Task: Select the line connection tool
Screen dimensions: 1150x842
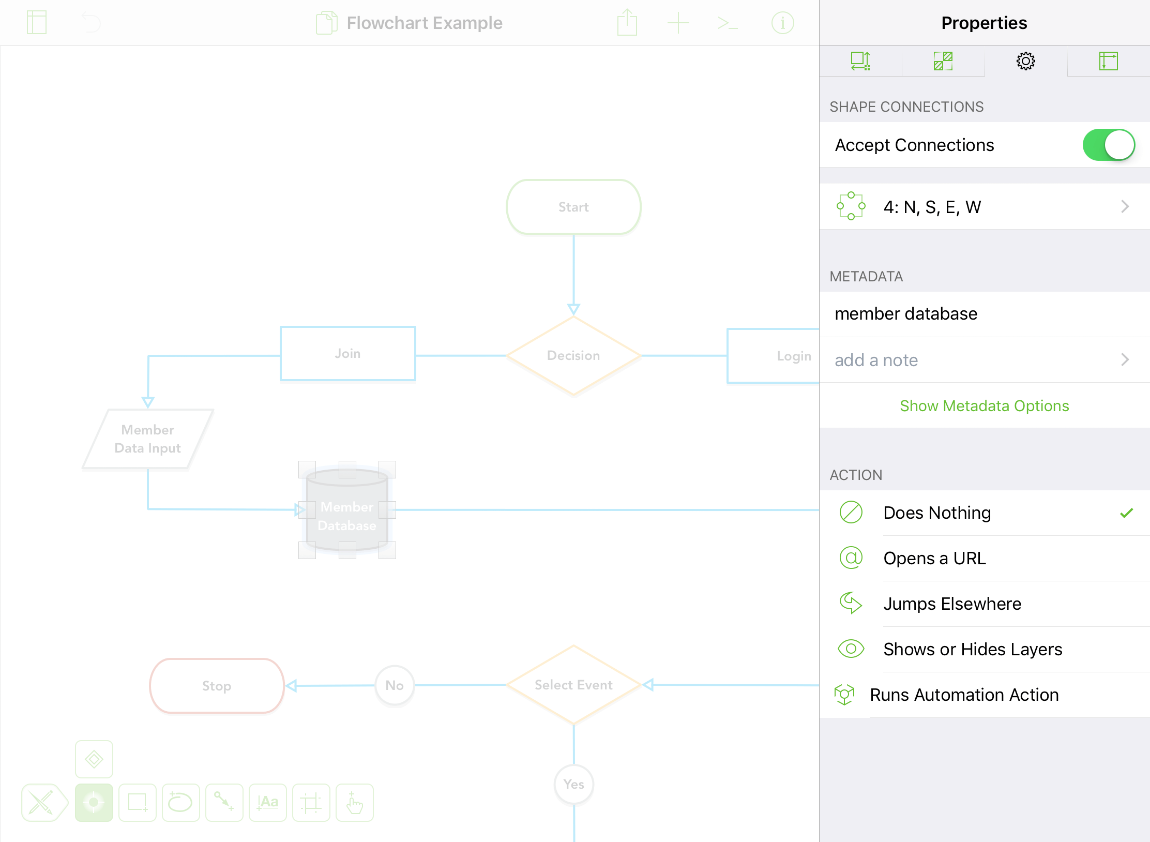Action: pos(224,802)
